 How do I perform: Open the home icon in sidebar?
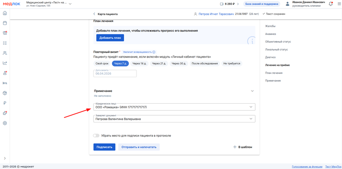(5, 13)
